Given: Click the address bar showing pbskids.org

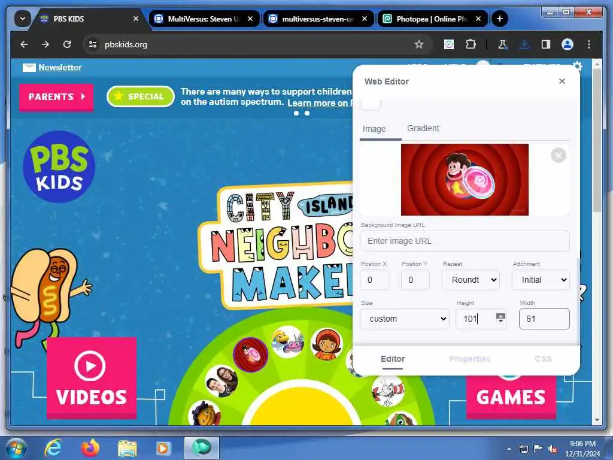Looking at the screenshot, I should pyautogui.click(x=250, y=44).
